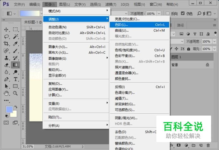Open the 变量(B) submenu

(x=76, y=104)
